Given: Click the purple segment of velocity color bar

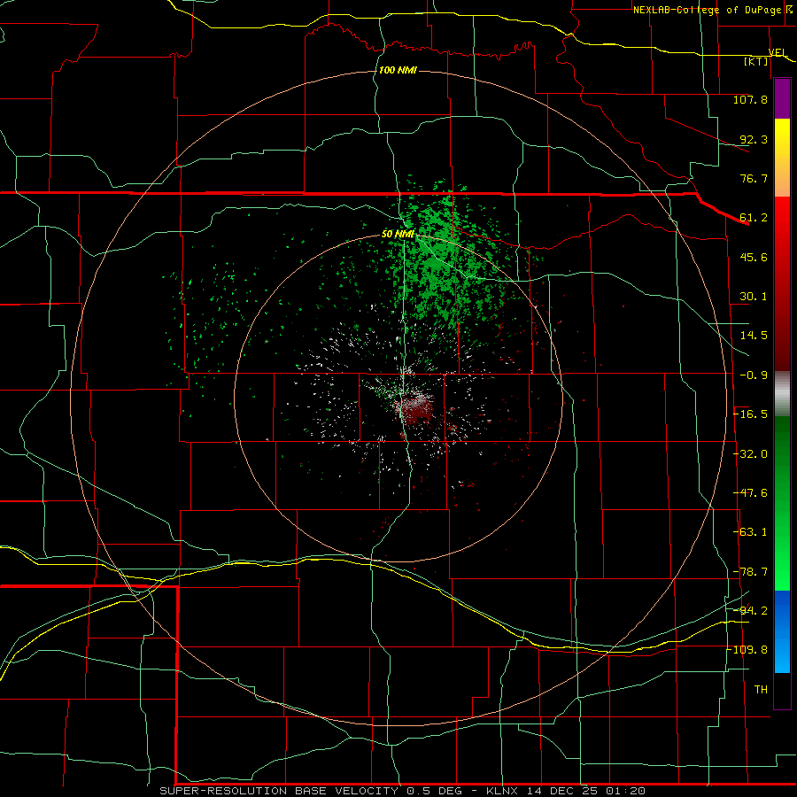Looking at the screenshot, I should point(782,99).
